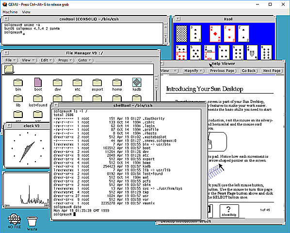The image size is (290, 233).
Task: Select the 2 of hearts foundation card
Action: pos(229,33)
